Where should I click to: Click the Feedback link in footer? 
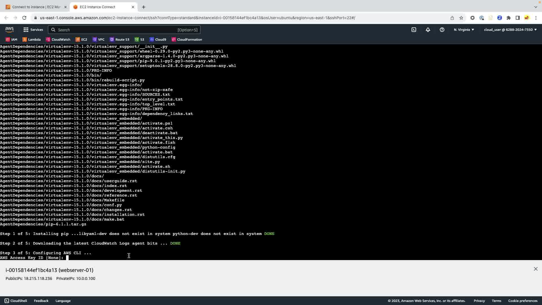(41, 301)
